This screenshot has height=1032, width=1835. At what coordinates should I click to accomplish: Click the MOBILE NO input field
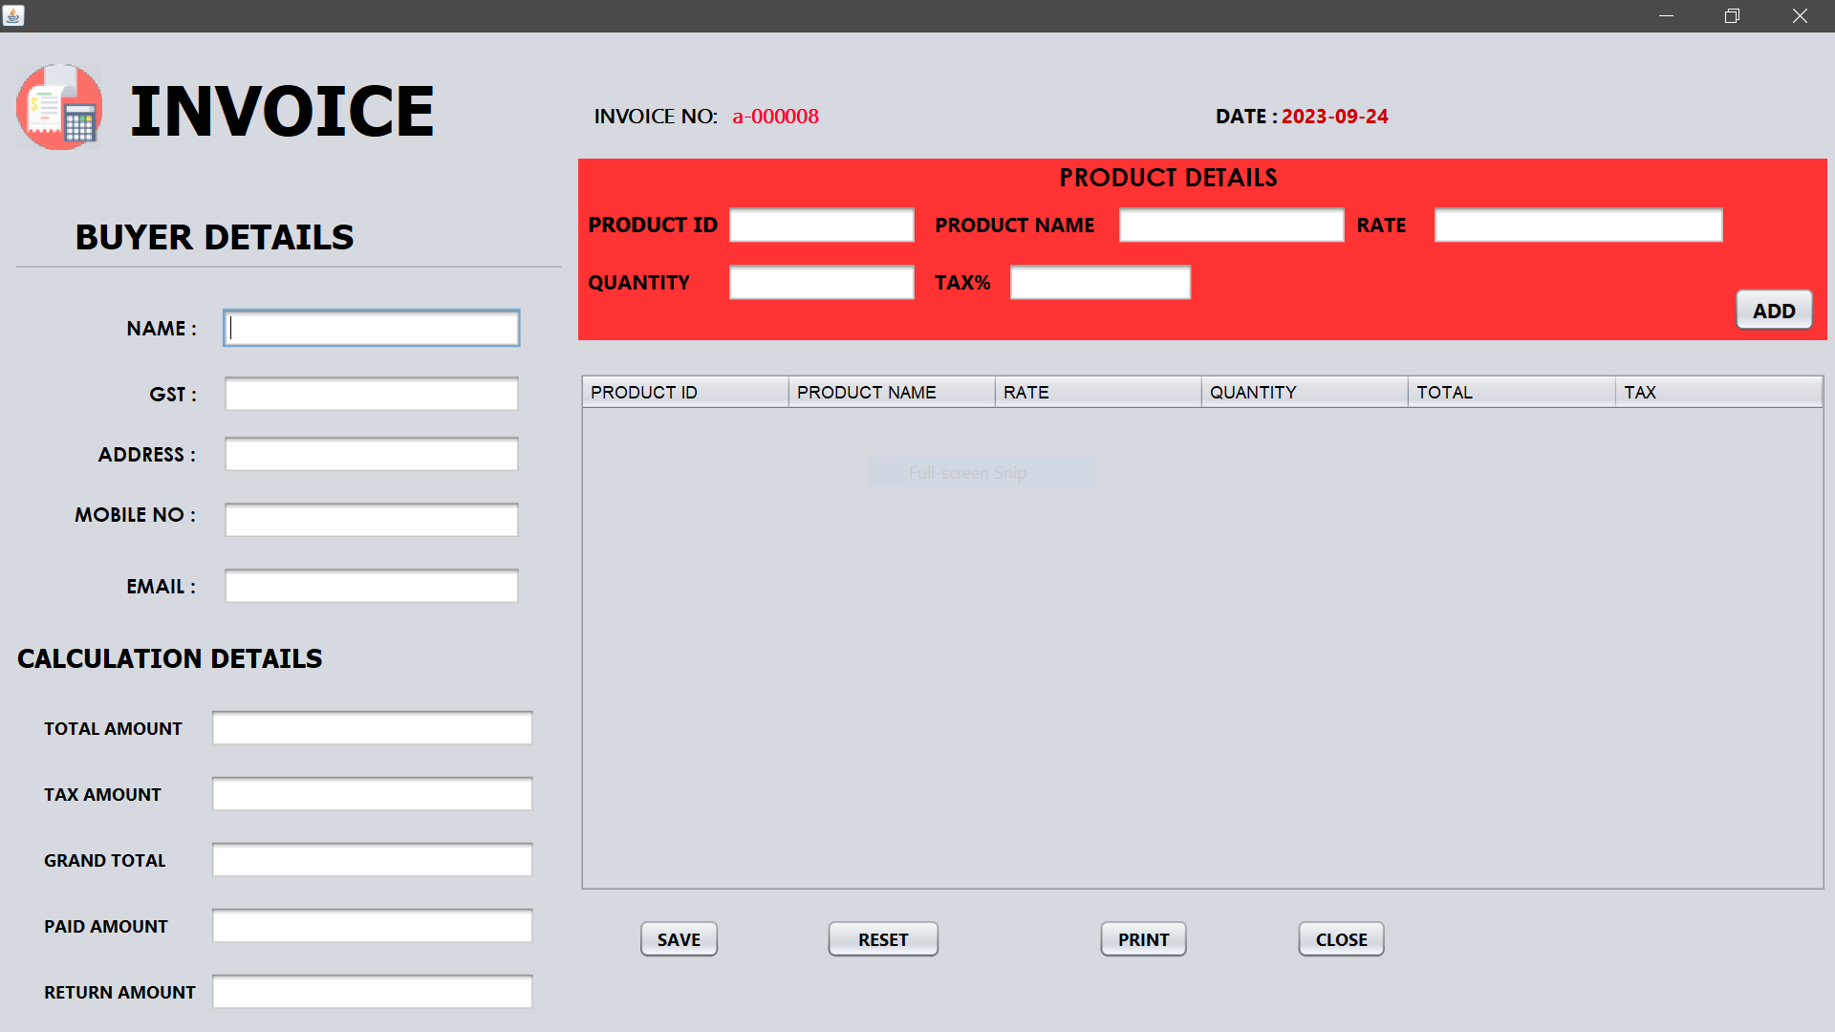371,519
